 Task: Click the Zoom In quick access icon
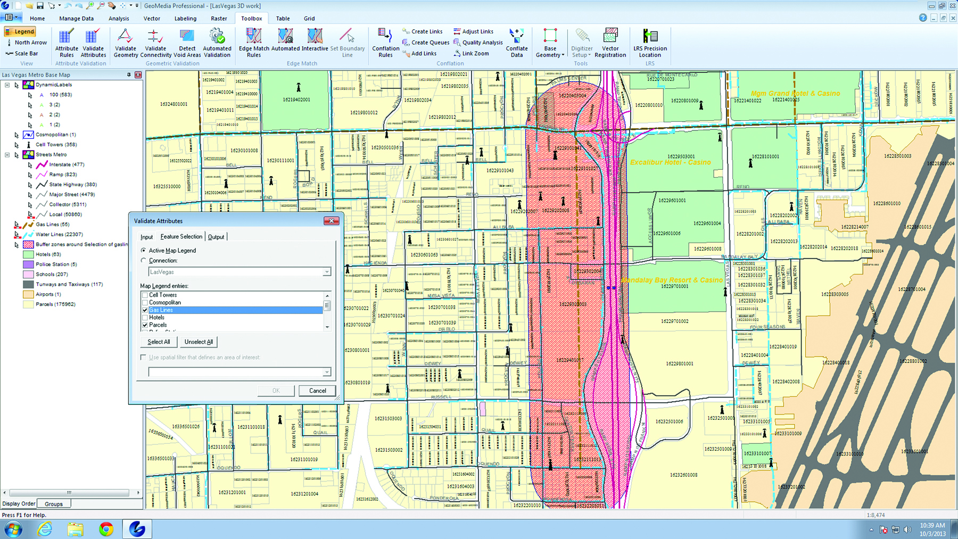90,5
